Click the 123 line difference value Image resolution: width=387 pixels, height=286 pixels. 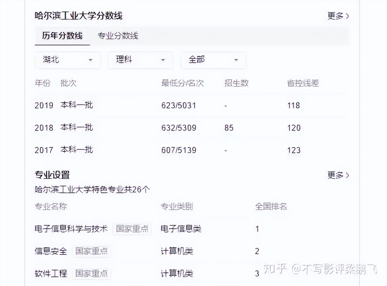pyautogui.click(x=294, y=150)
